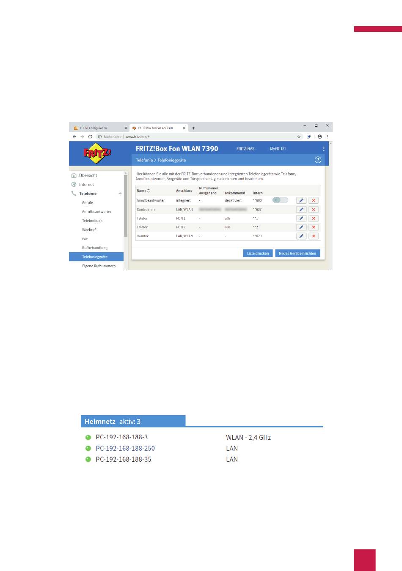Toggle the Anrufbeantworter on/off switch
Screen dimensions: 402x571
280,200
